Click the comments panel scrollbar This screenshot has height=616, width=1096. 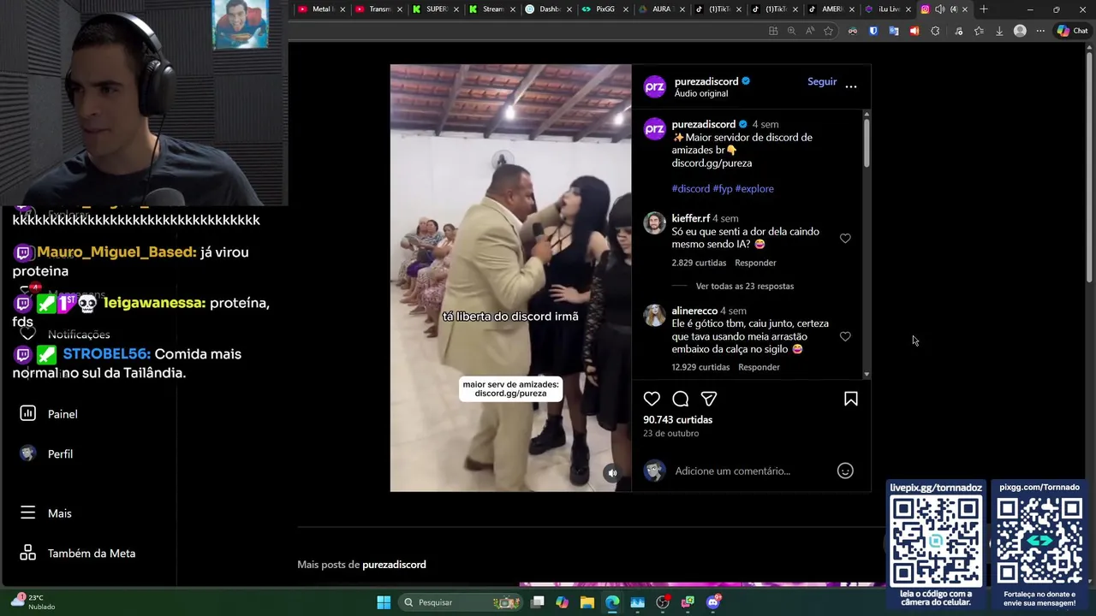coord(867,142)
